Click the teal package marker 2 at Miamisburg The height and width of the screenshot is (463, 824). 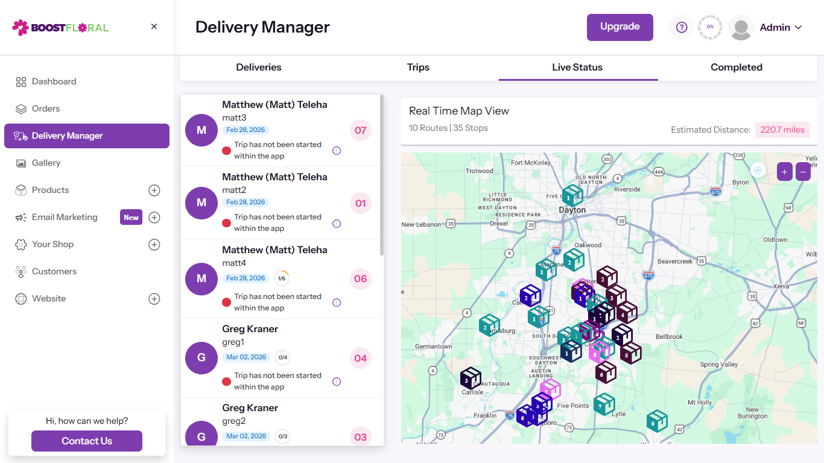click(x=489, y=326)
